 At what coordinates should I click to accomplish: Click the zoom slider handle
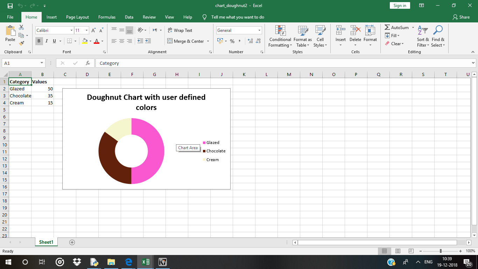click(x=441, y=251)
